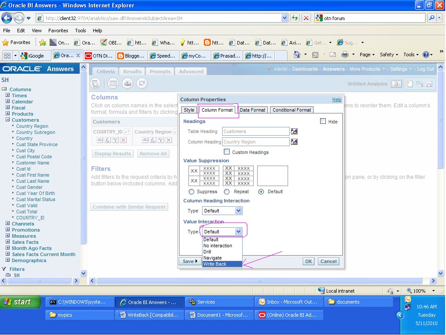This screenshot has width=446, height=335.
Task: Remove Country Region column with X icon
Action: pyautogui.click(x=169, y=140)
